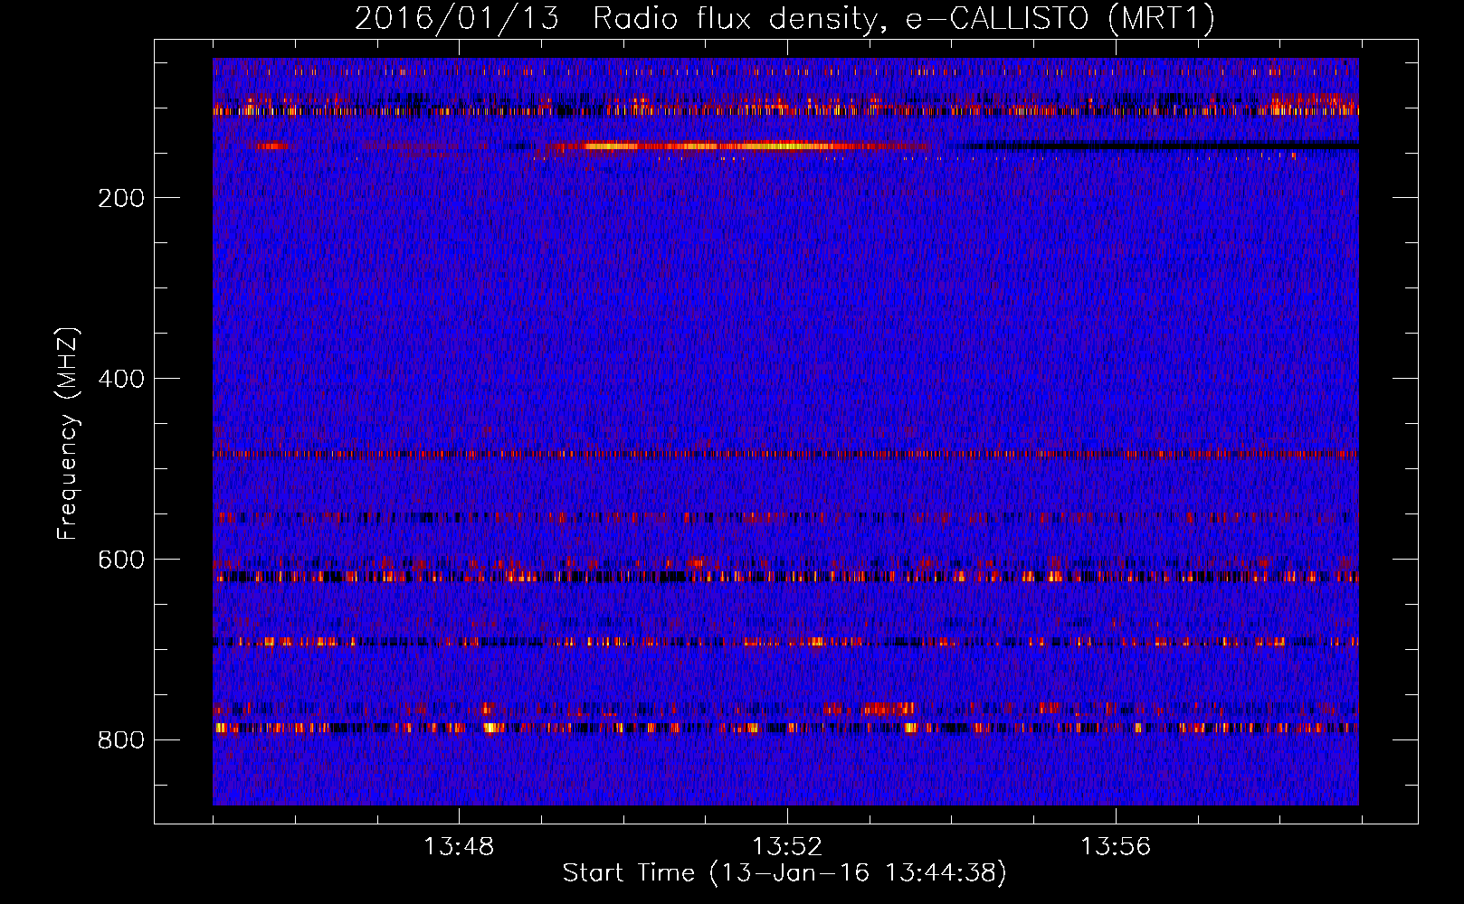
Task: Click the interference line near 485 MHz
Action: 785,455
